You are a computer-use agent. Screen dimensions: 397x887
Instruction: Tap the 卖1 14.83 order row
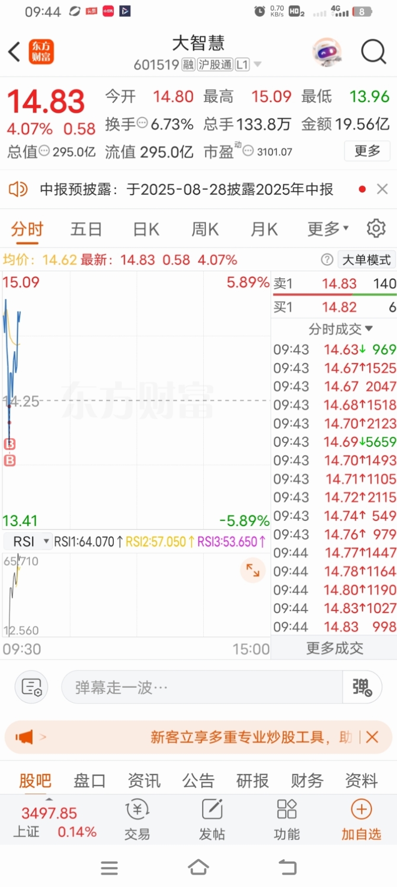point(334,284)
